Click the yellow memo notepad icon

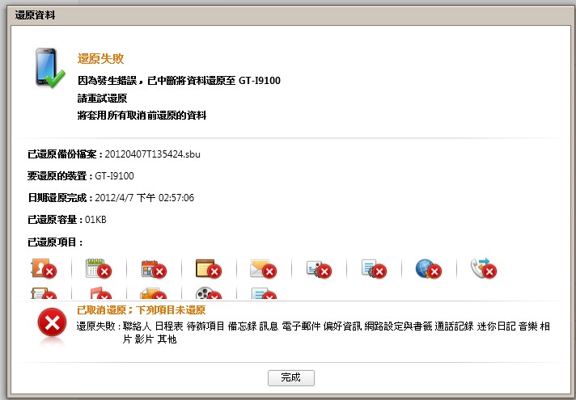pyautogui.click(x=209, y=268)
